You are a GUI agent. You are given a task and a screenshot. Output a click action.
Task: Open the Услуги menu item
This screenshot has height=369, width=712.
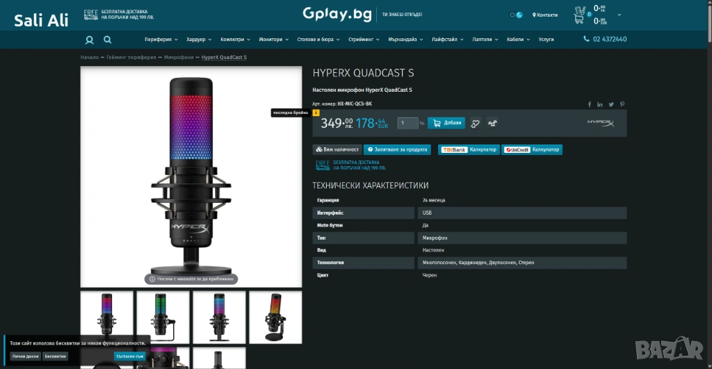[x=546, y=40]
